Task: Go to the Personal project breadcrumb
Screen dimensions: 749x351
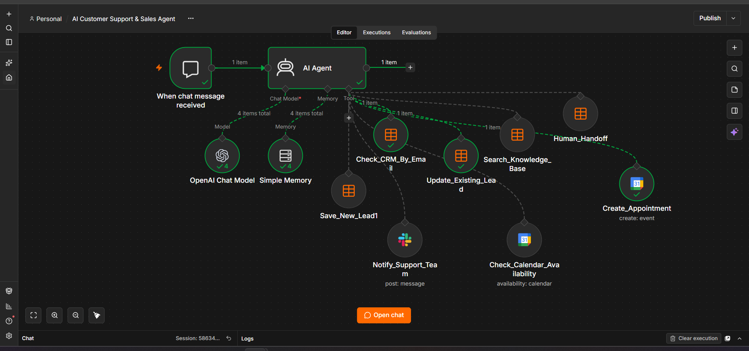Action: pyautogui.click(x=46, y=19)
